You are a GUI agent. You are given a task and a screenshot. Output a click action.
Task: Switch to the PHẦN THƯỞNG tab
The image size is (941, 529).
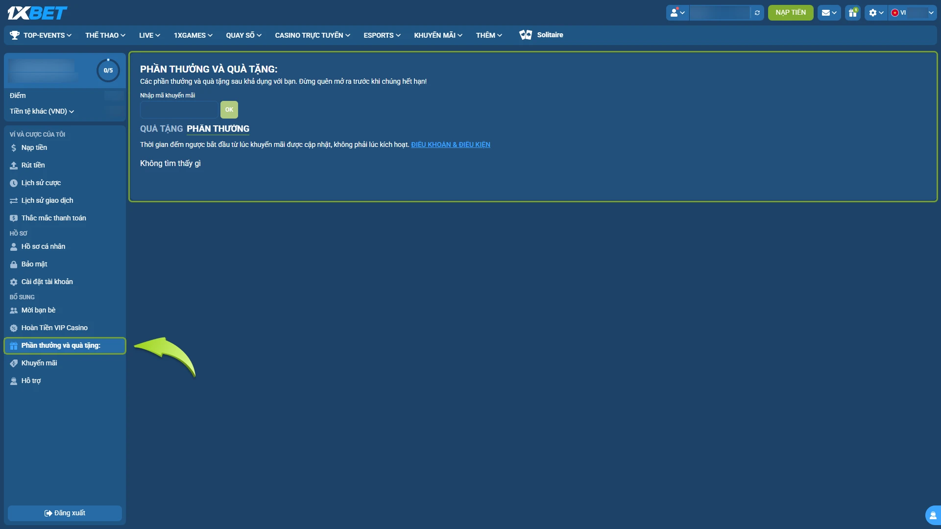coord(218,129)
